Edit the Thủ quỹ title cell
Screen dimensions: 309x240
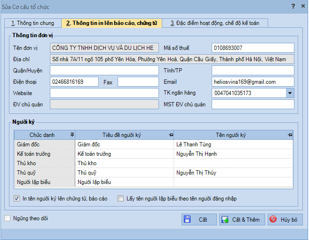(124, 173)
